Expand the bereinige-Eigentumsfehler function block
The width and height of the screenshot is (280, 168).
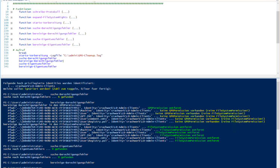click(x=12, y=45)
